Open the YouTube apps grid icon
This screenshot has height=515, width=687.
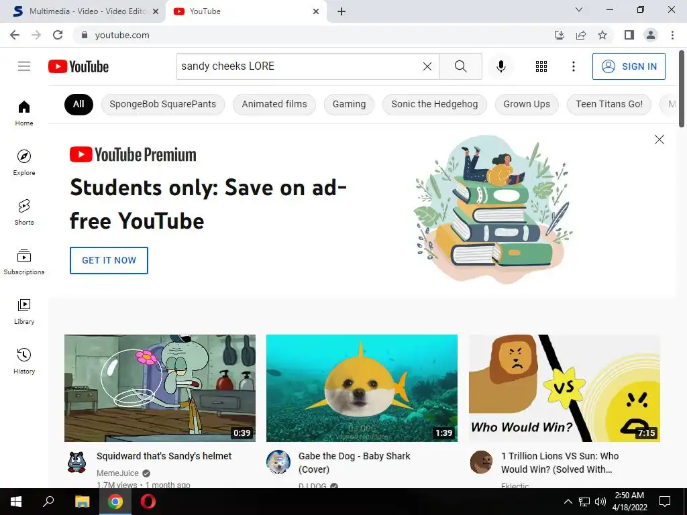(541, 66)
